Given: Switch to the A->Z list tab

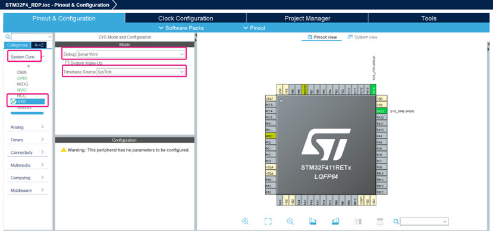Looking at the screenshot, I should pyautogui.click(x=39, y=45).
